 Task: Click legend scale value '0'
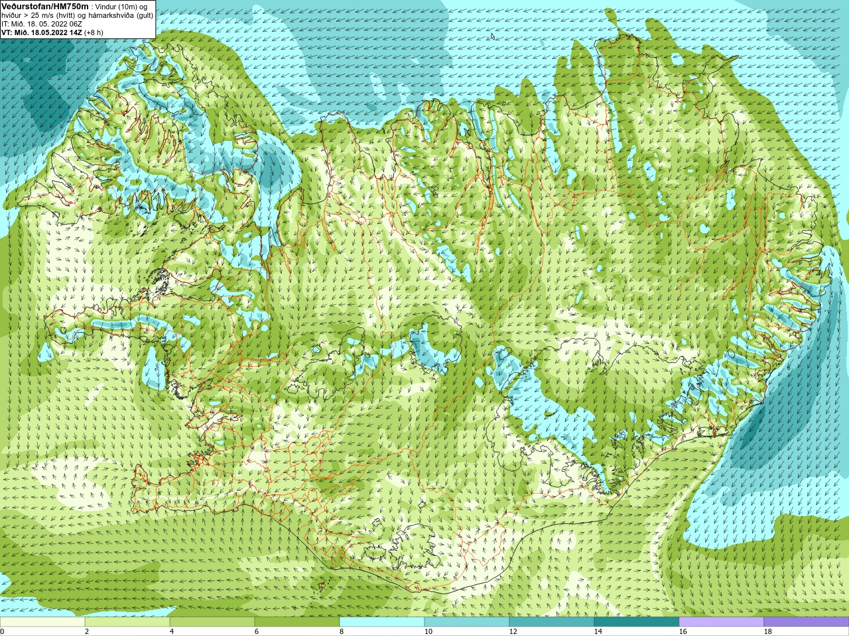pos(3,631)
